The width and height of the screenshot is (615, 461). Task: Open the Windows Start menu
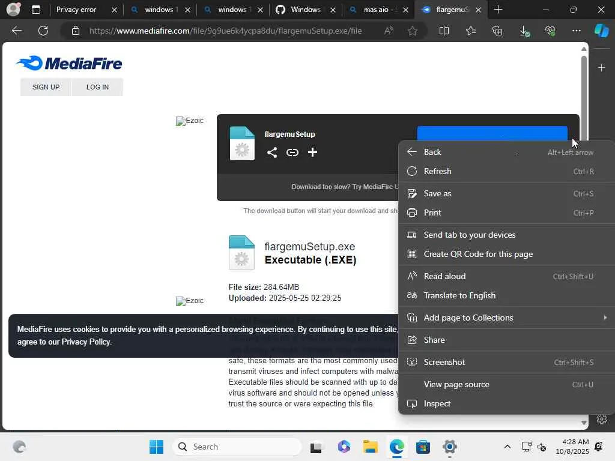[157, 447]
